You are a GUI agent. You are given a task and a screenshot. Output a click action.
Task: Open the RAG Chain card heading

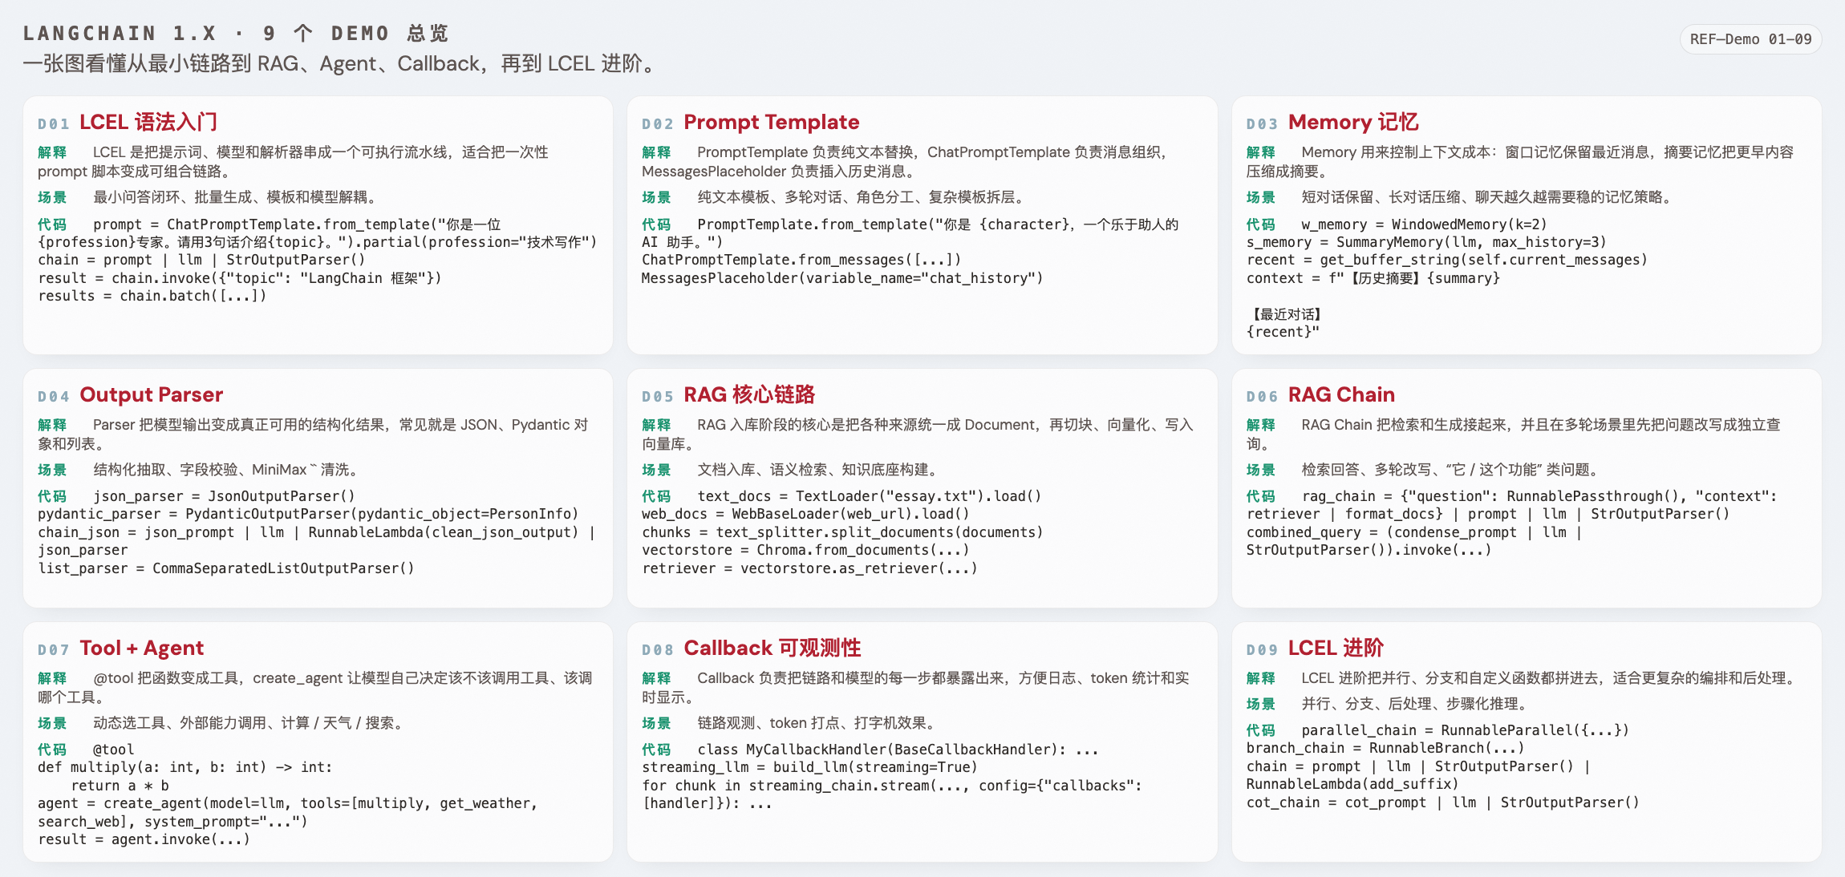(x=1341, y=394)
